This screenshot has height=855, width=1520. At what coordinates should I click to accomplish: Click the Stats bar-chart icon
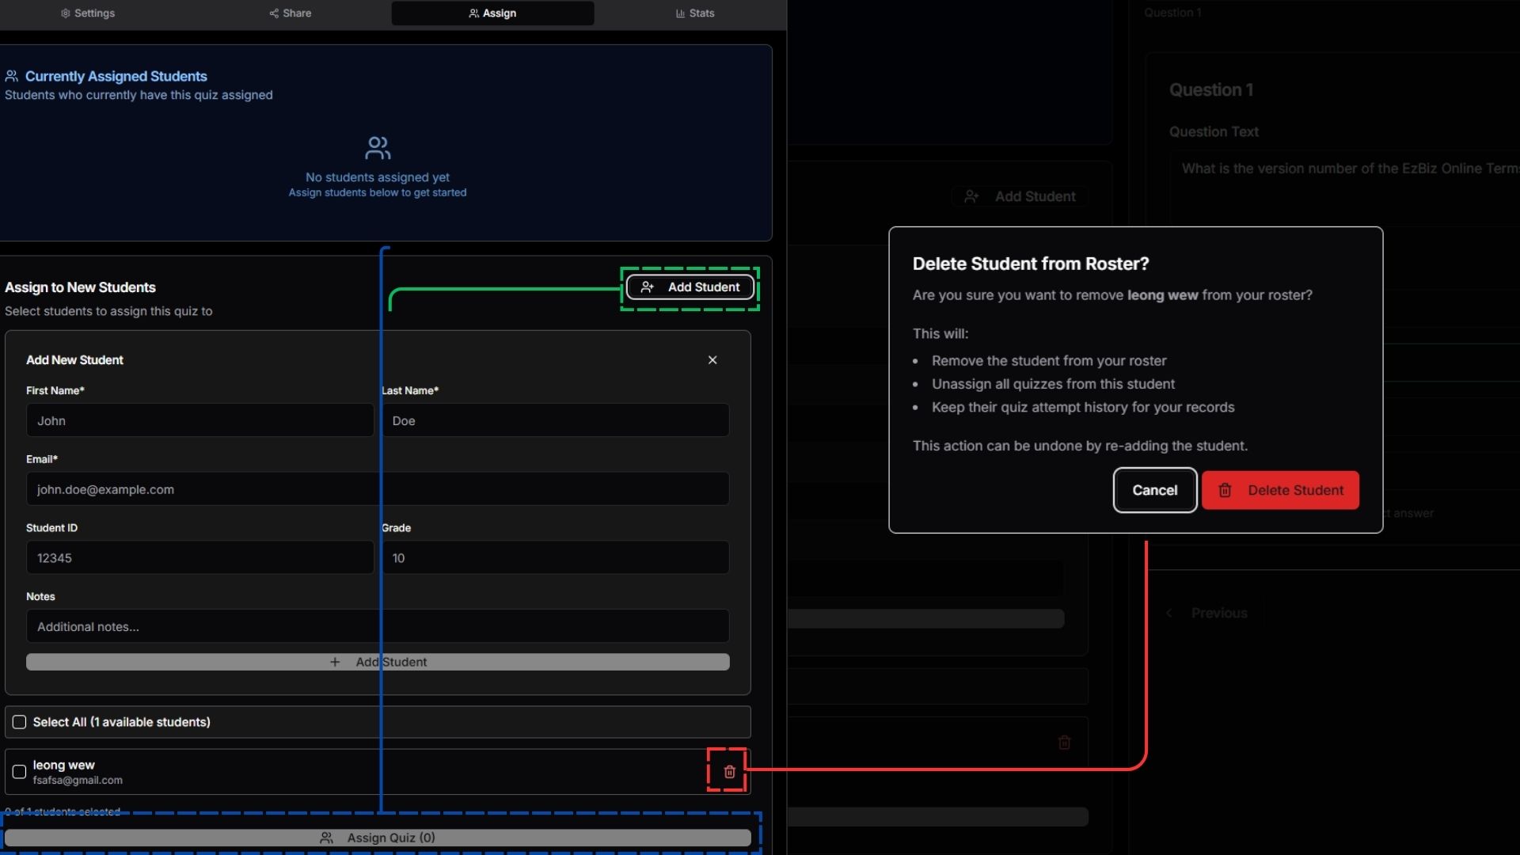pos(679,13)
